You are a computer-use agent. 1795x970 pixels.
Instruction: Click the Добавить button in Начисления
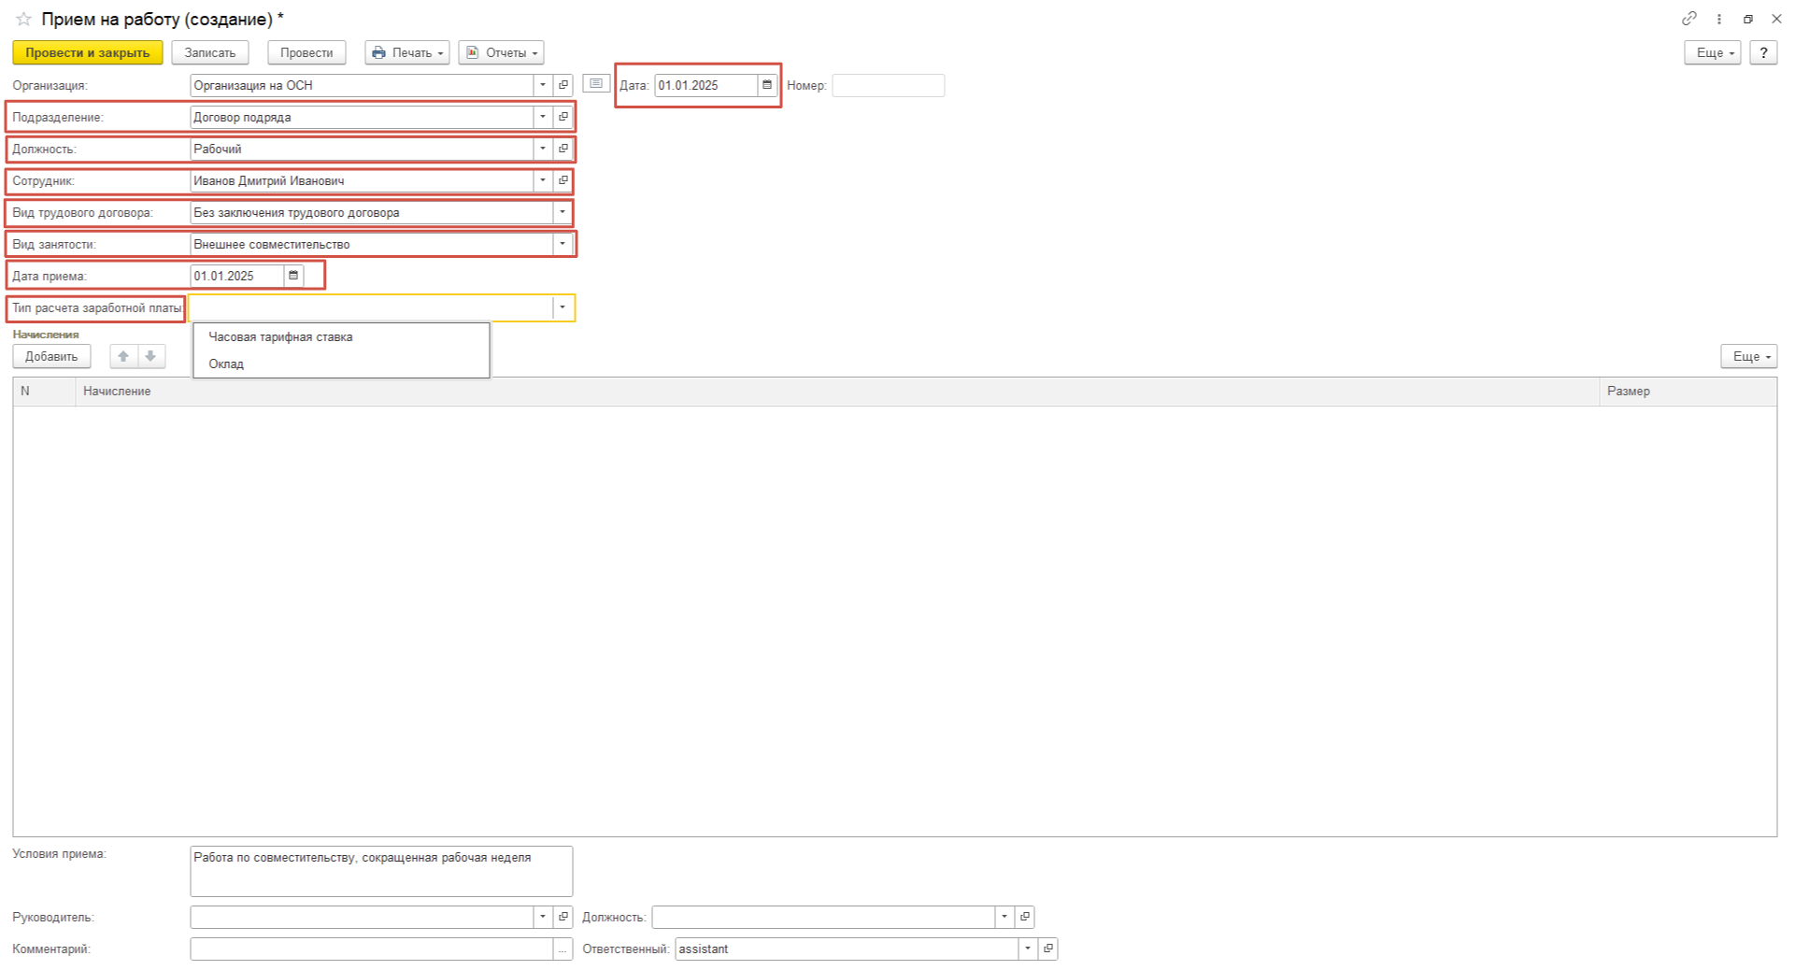51,356
